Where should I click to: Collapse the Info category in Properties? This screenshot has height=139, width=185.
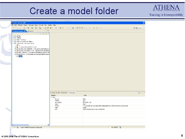point(52,97)
